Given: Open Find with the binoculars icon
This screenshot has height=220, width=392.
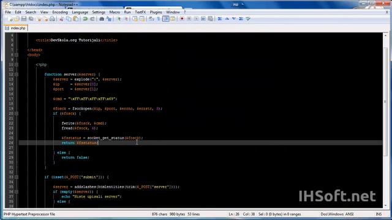Looking at the screenshot, I should (102, 19).
